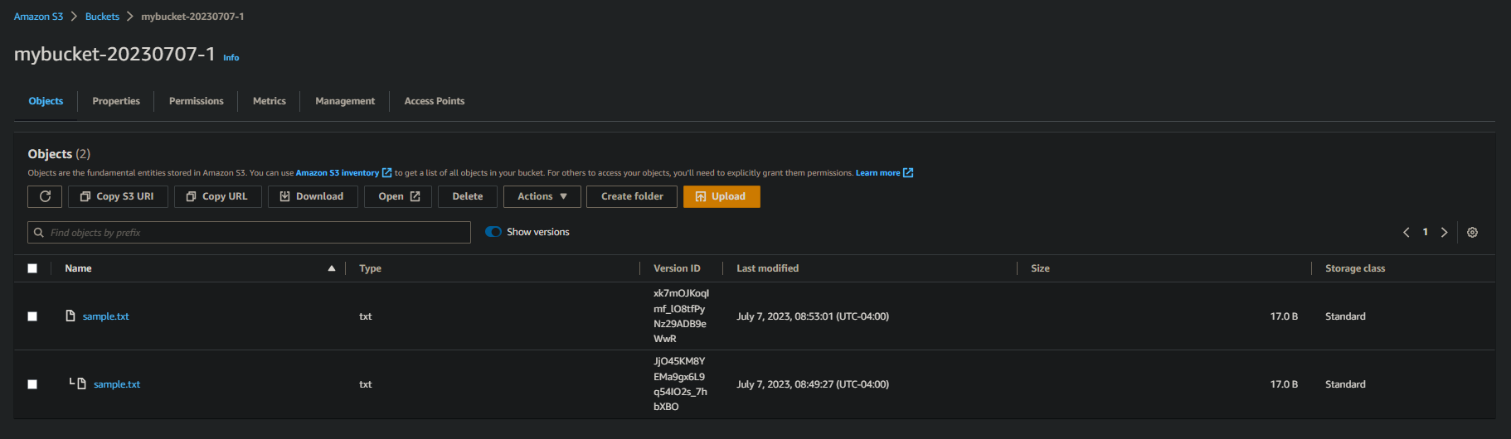This screenshot has height=439, width=1511.
Task: Select checkbox for sample.txt modified 08:49:27
Action: click(x=32, y=384)
